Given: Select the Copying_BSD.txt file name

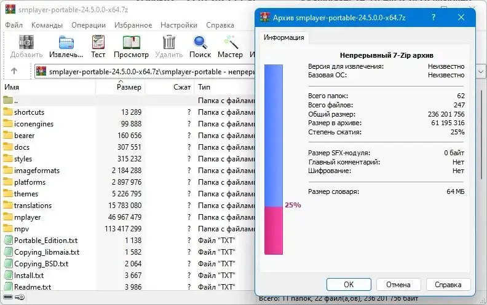Looking at the screenshot, I should click(x=41, y=264).
